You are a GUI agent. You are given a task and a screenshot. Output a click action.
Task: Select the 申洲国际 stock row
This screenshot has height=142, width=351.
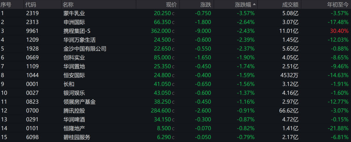(x=175, y=22)
